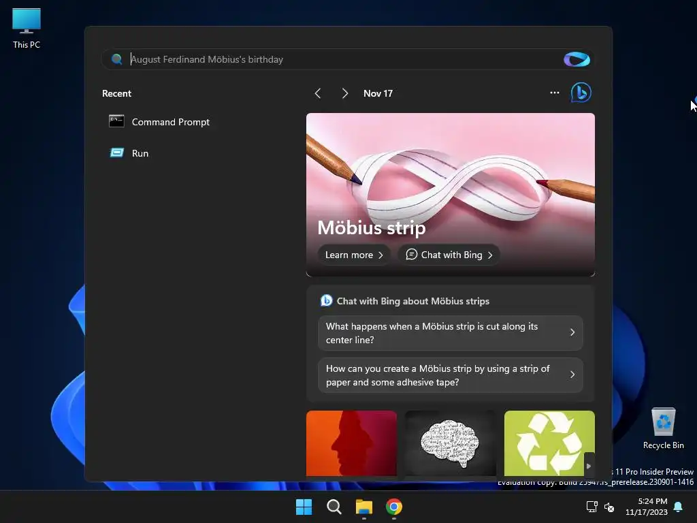The image size is (697, 523).
Task: Ask how to create a Möbius strip with paper
Action: pos(451,375)
